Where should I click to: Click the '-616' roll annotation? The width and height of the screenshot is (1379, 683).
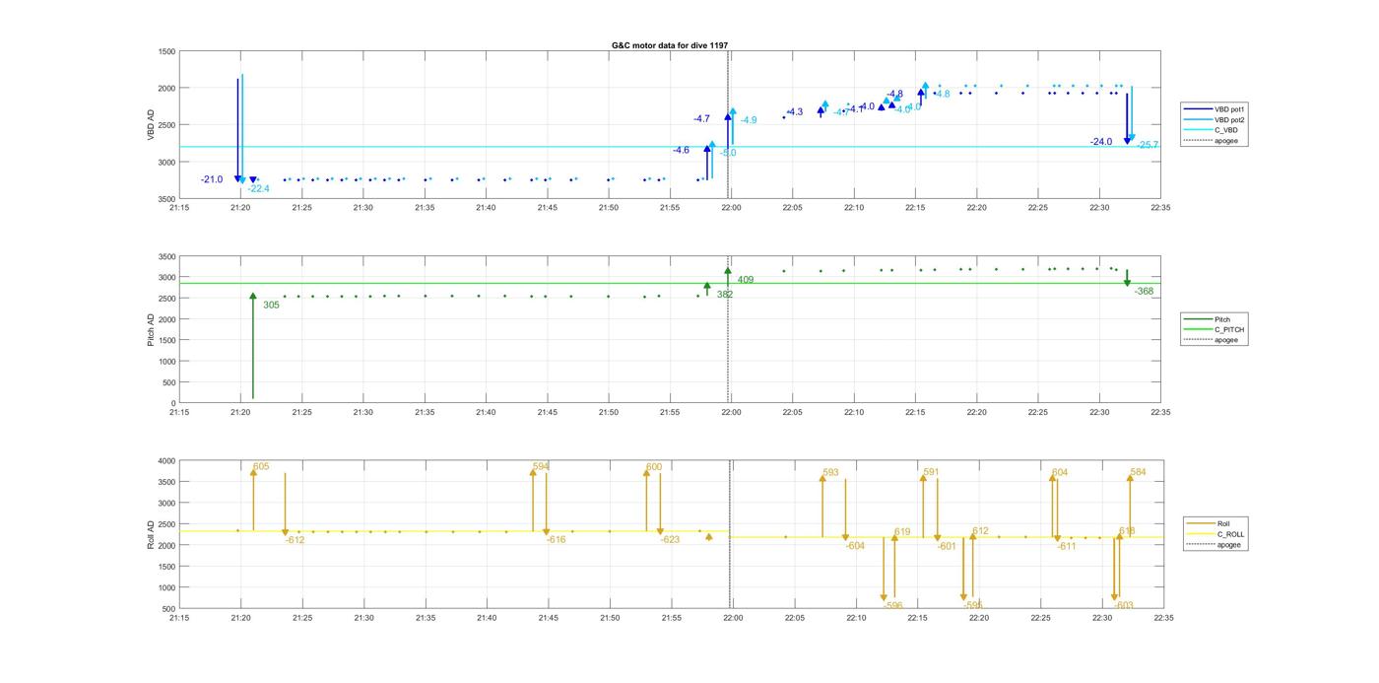557,539
